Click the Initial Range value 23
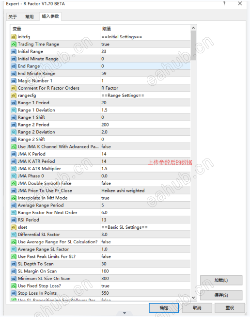Image resolution: width=250 pixels, height=317 pixels. click(x=104, y=51)
